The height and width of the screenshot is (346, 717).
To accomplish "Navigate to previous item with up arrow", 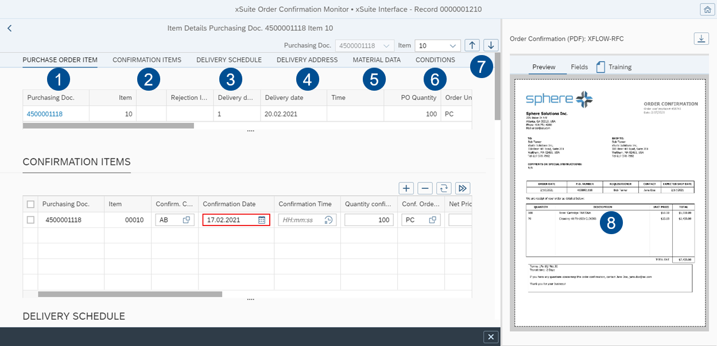I will click(472, 45).
